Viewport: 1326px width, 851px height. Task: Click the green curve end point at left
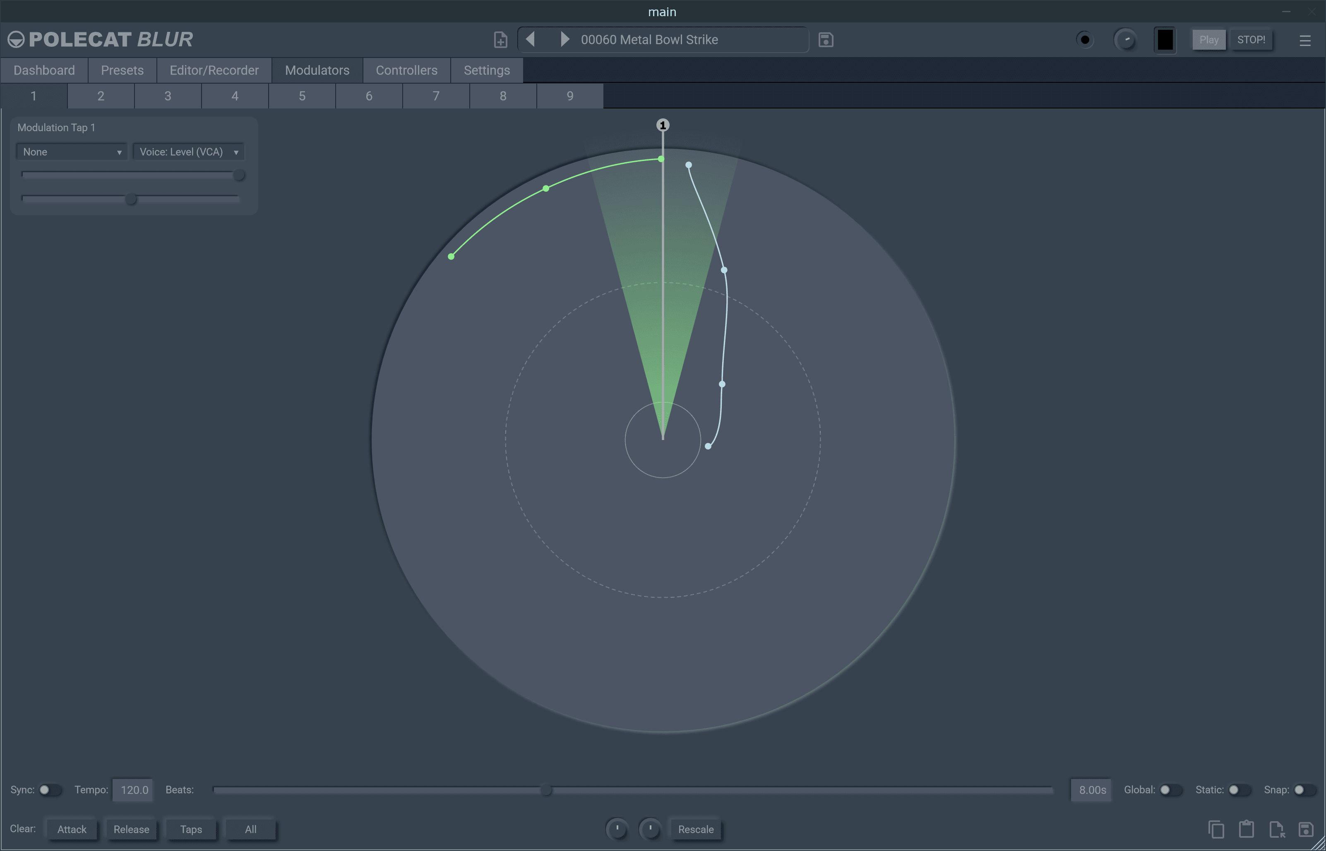[x=452, y=256]
